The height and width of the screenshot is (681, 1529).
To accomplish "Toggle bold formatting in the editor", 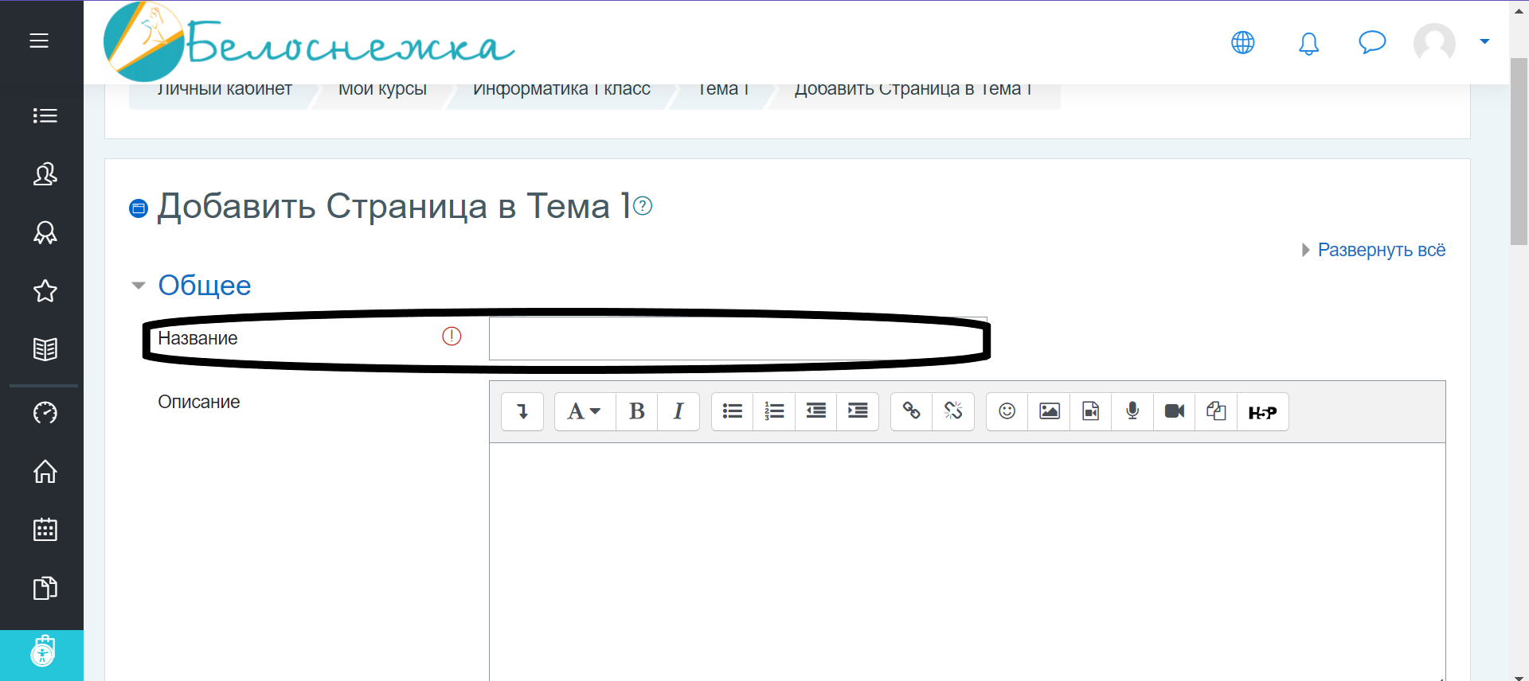I will click(636, 411).
